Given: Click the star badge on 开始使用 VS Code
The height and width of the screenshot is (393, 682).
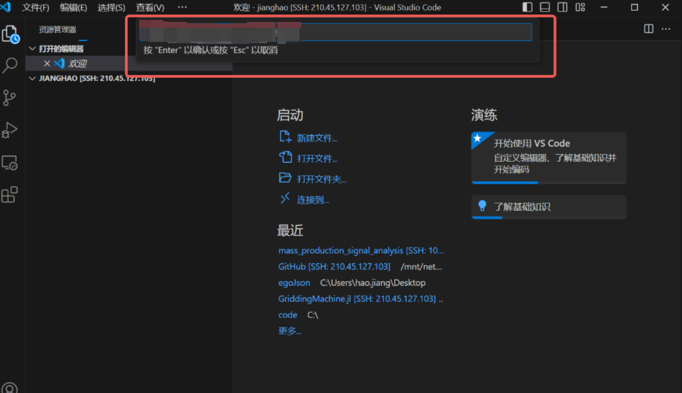Looking at the screenshot, I should [x=478, y=138].
